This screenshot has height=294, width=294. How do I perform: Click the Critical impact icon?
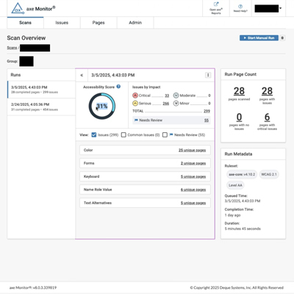[135, 96]
